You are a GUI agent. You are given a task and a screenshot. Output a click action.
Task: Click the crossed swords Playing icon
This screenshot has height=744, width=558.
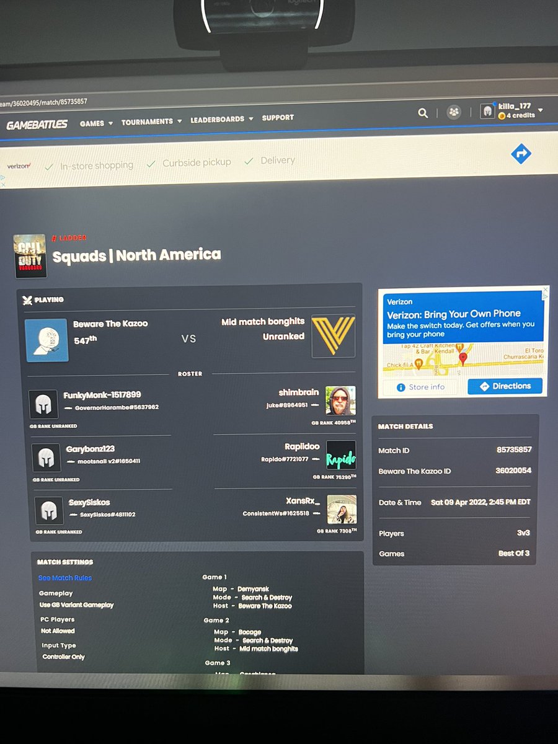[27, 300]
